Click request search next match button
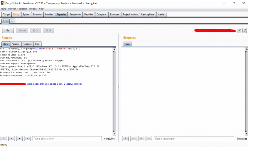This screenshot has width=253, height=149. 27,138
